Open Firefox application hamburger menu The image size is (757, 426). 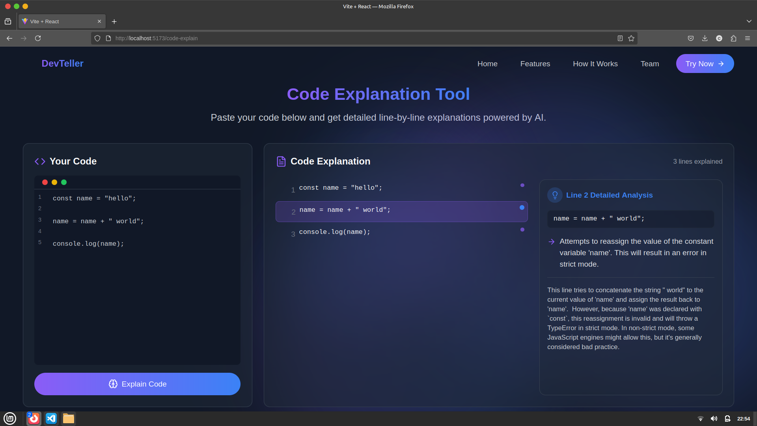(x=748, y=38)
